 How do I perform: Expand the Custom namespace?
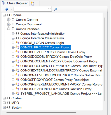coord(4,98)
